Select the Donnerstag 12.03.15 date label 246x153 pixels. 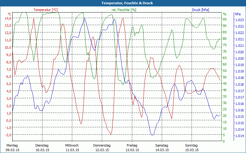101,147
